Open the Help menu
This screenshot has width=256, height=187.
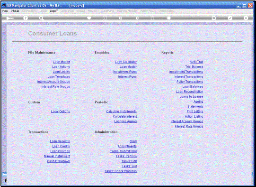[x=5, y=11]
